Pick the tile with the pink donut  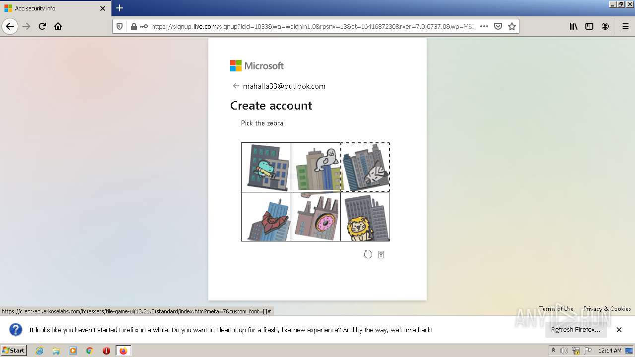pyautogui.click(x=316, y=217)
